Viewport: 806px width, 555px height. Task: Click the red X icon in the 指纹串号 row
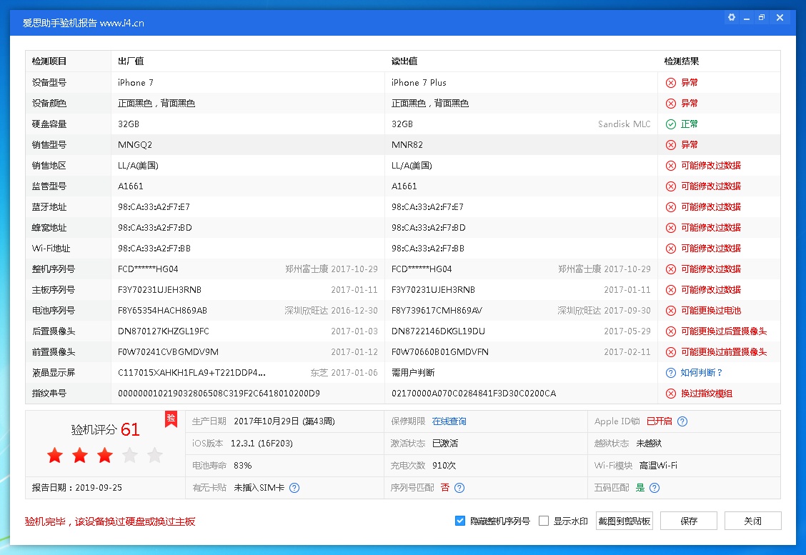coord(671,394)
